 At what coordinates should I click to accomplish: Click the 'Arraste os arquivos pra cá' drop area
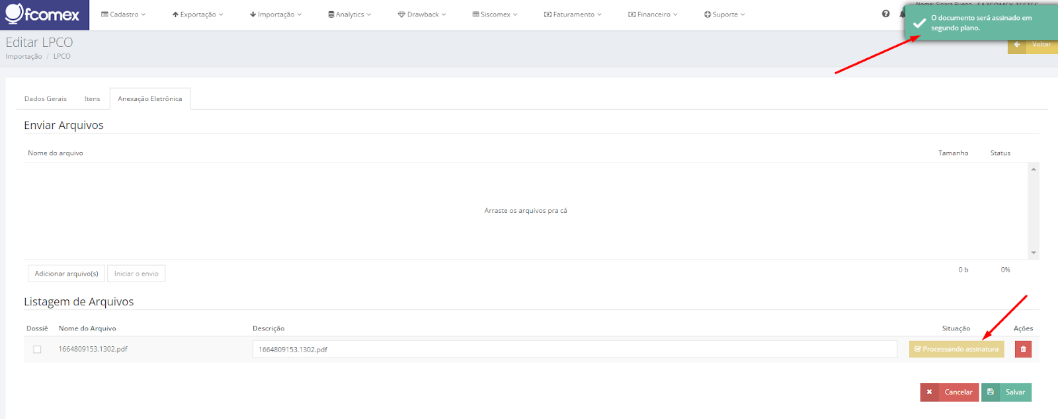[x=526, y=211]
